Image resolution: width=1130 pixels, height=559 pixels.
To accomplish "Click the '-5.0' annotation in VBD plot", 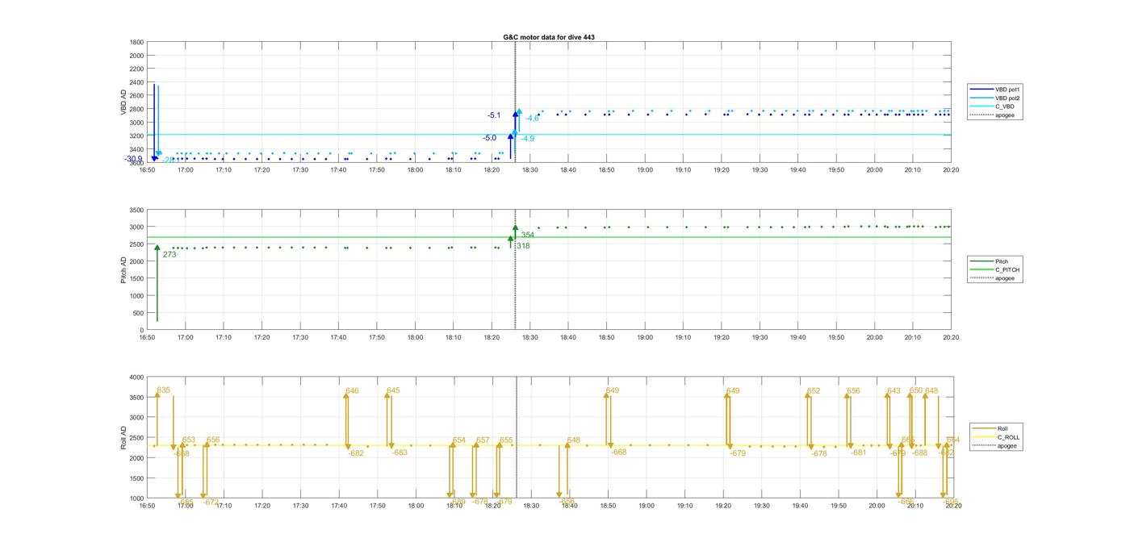I will (489, 138).
